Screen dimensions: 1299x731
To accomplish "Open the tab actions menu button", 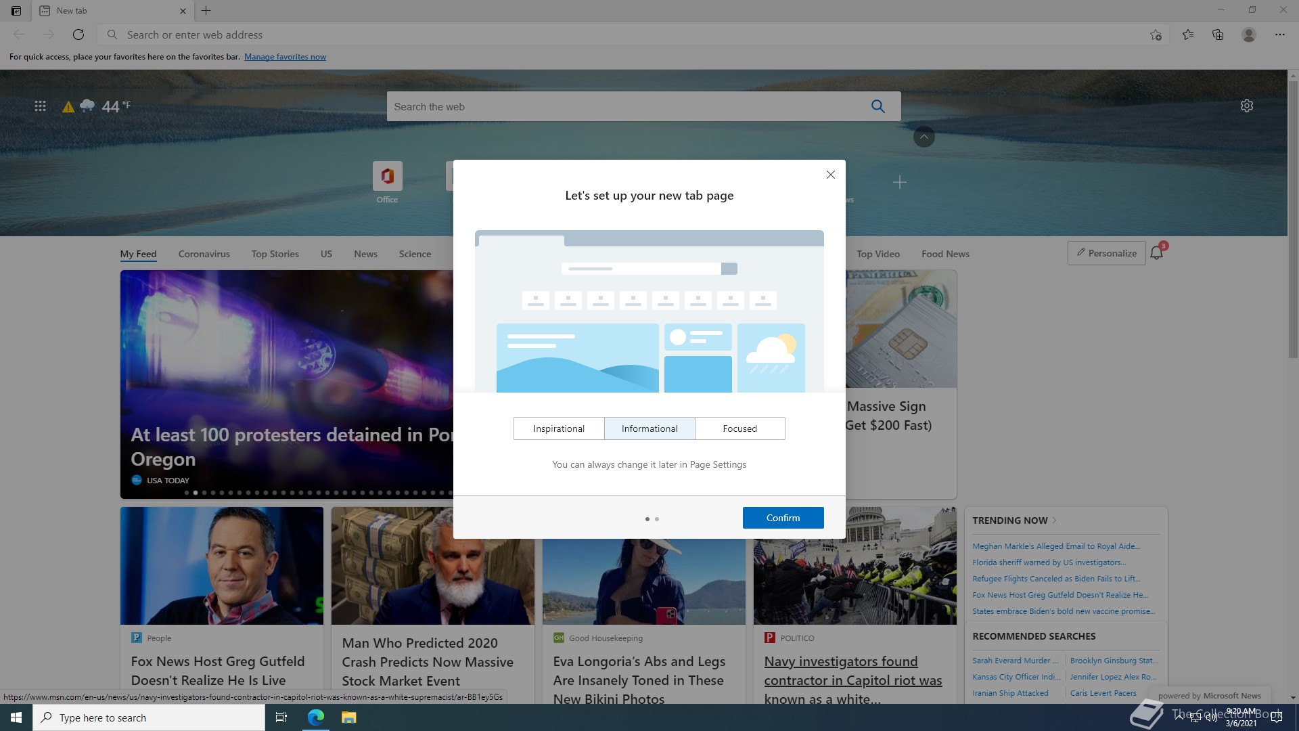I will [x=16, y=10].
